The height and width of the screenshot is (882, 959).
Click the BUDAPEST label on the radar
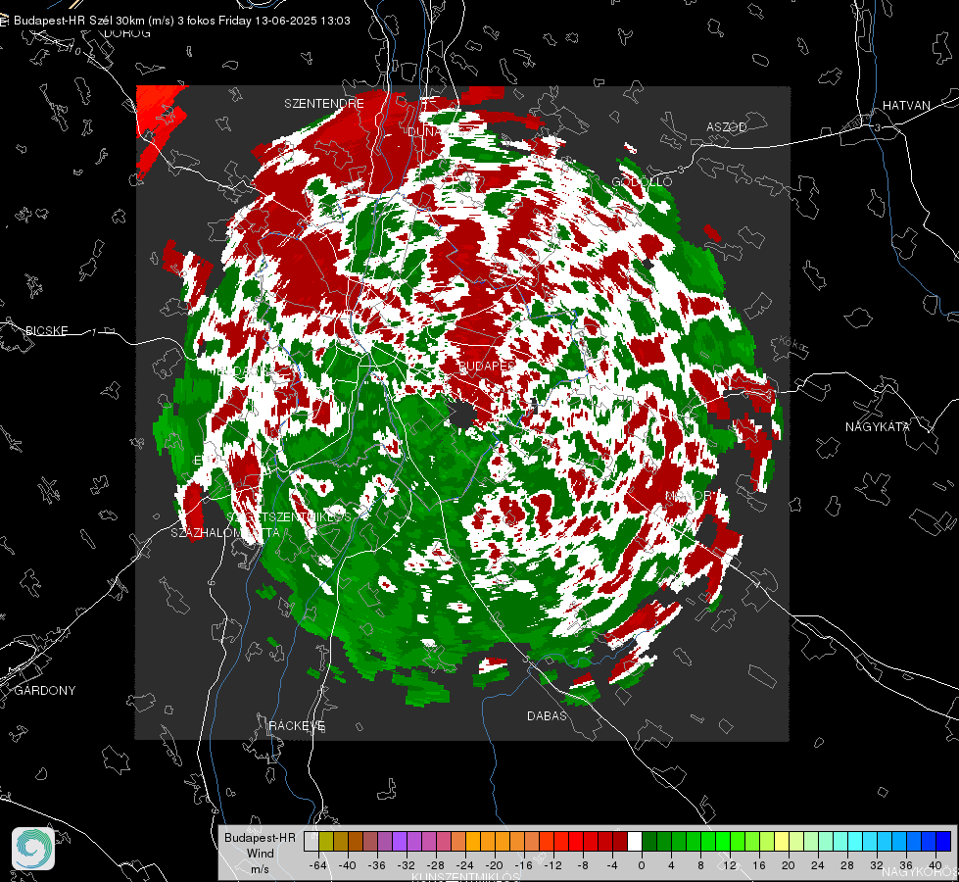[487, 366]
